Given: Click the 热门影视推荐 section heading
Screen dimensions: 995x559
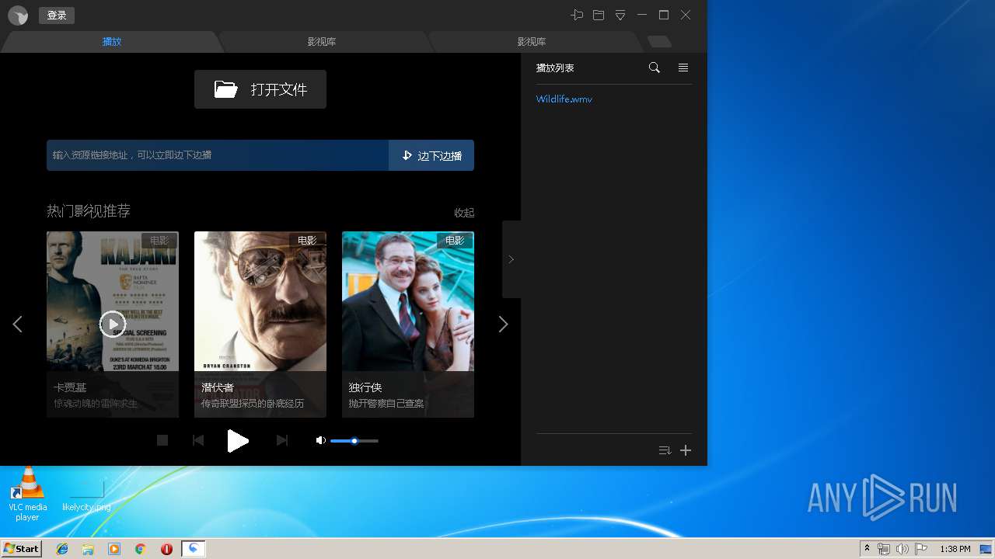Looking at the screenshot, I should coord(89,211).
